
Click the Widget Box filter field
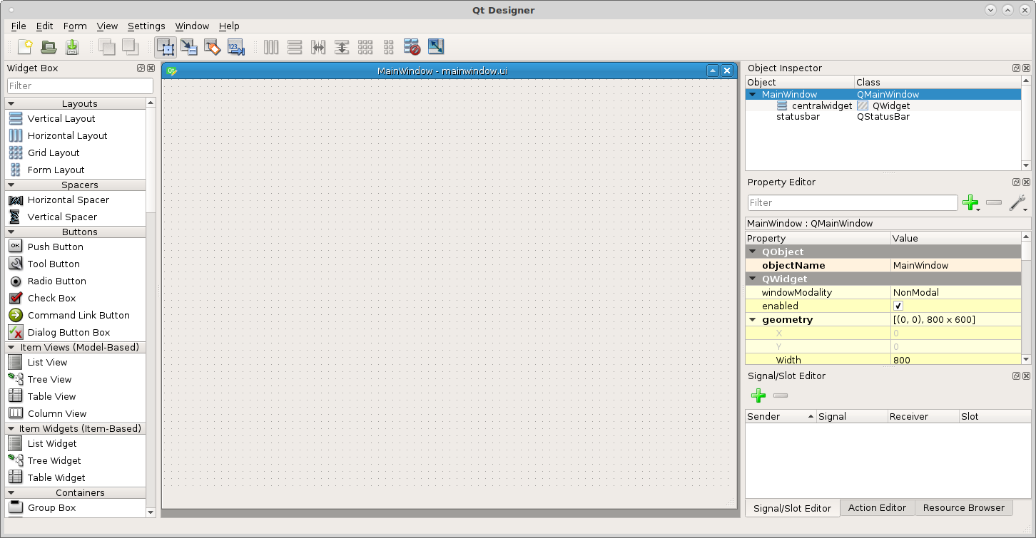point(80,86)
